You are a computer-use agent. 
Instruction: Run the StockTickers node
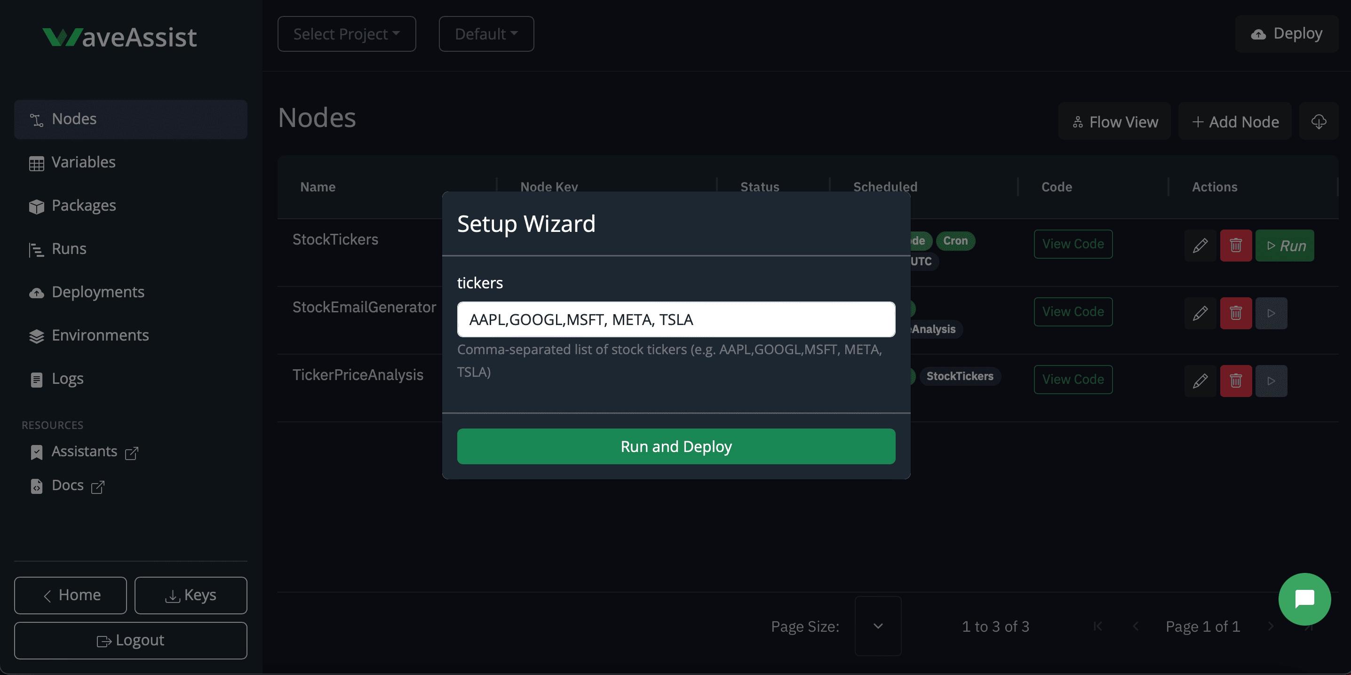tap(1285, 246)
